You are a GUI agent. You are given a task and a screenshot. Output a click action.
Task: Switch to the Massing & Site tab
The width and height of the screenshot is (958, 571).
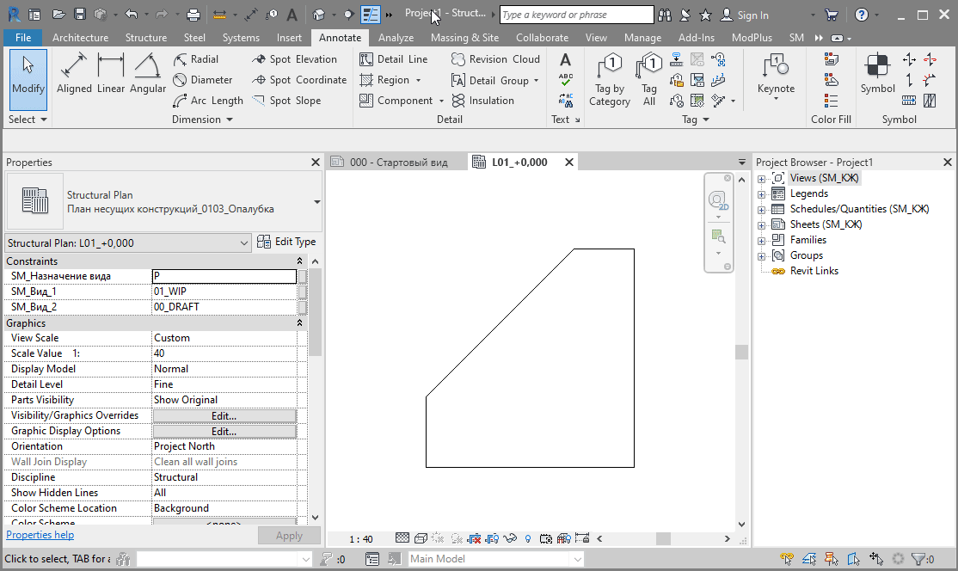click(464, 38)
